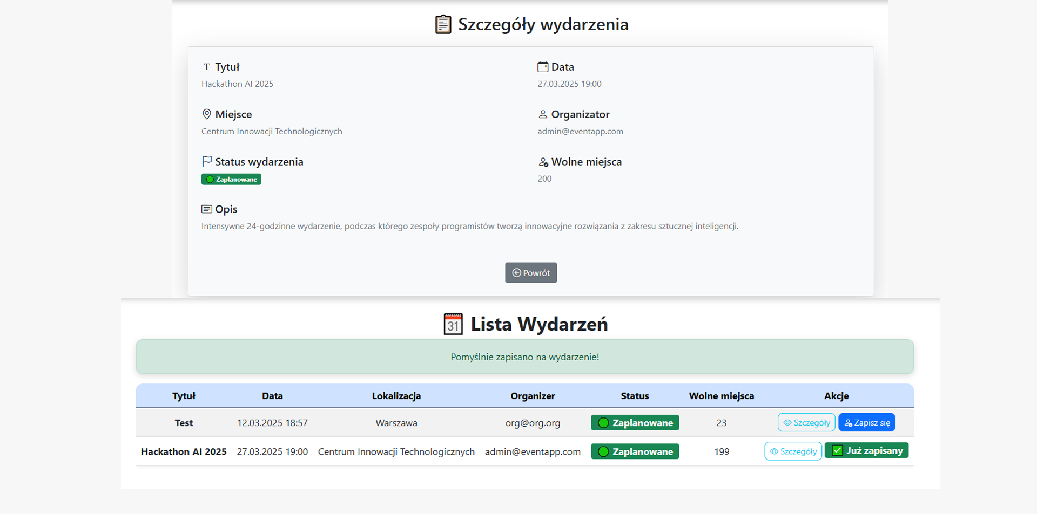The width and height of the screenshot is (1037, 514).
Task: Click the date 12.03.2025 18:57 cell
Action: pyautogui.click(x=272, y=423)
